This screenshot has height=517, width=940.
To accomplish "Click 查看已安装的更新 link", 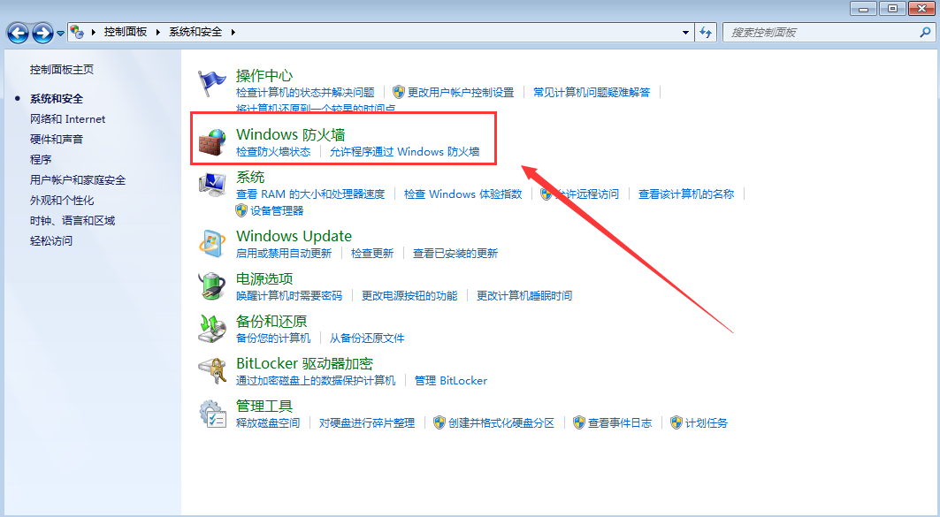I will 455,254.
